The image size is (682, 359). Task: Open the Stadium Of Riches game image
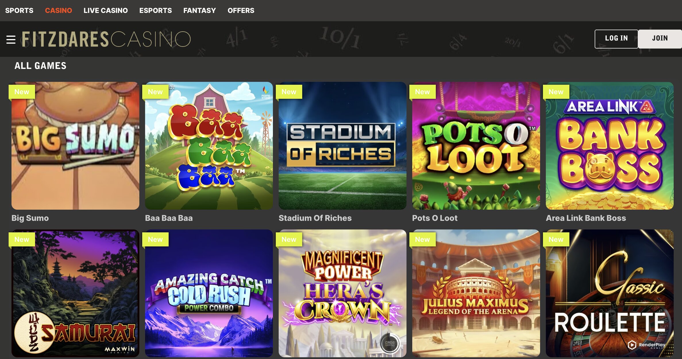342,146
